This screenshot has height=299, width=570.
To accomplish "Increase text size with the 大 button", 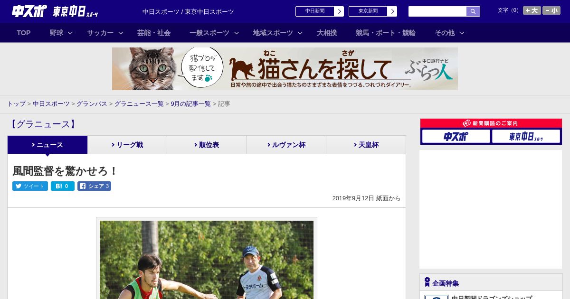I will (532, 10).
